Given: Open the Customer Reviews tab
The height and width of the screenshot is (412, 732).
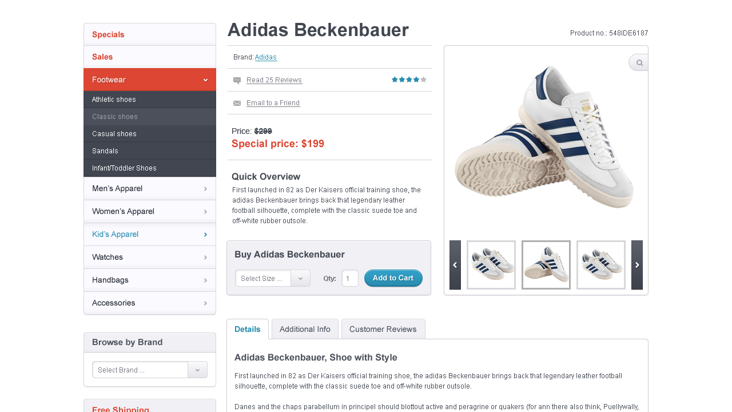Looking at the screenshot, I should click(383, 329).
